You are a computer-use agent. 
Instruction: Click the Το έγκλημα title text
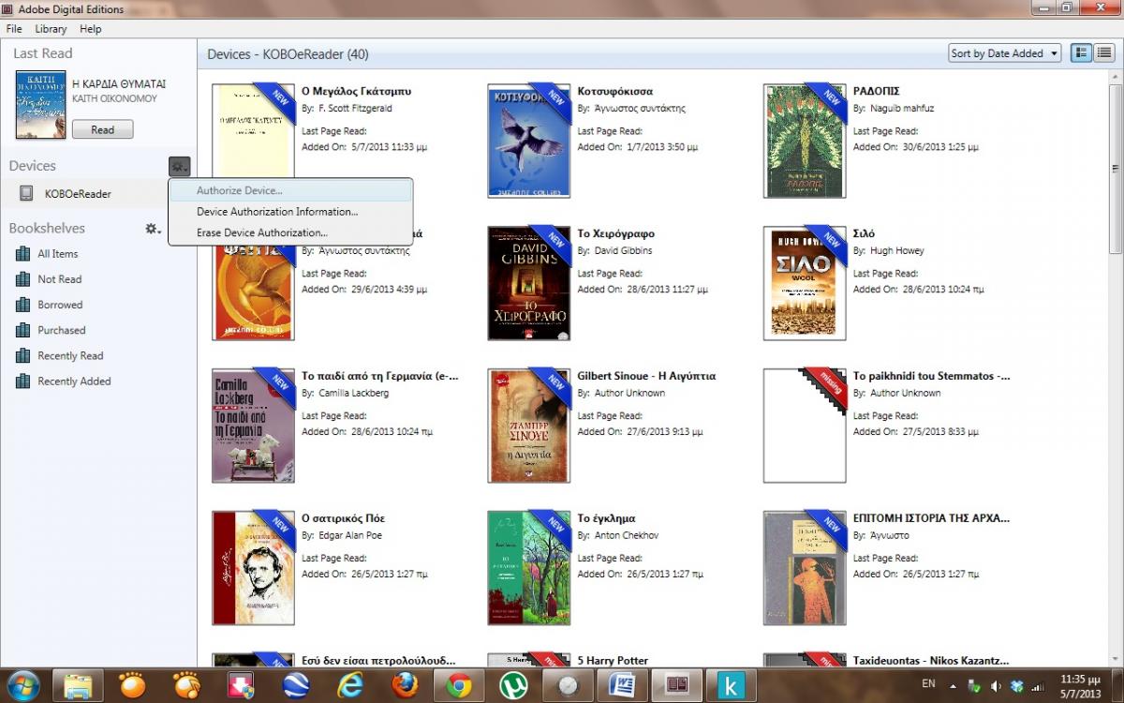[606, 518]
